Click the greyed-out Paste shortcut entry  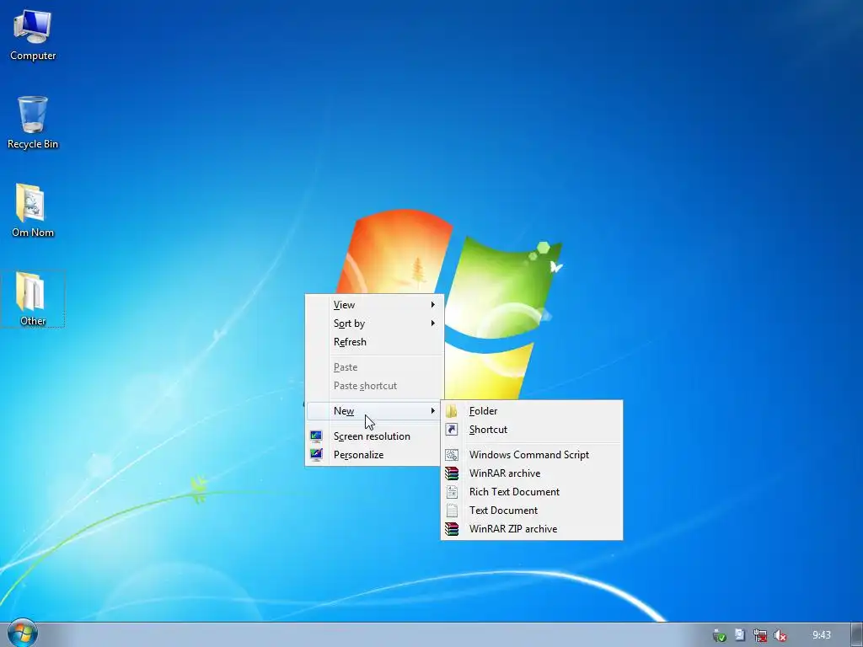(x=374, y=386)
